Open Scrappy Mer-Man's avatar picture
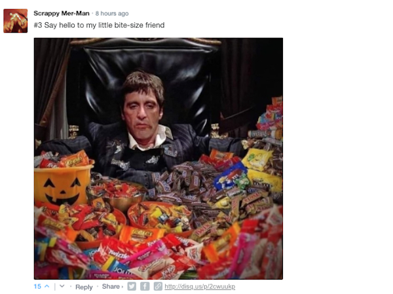Viewport: 393px width, 294px height. pos(16,21)
